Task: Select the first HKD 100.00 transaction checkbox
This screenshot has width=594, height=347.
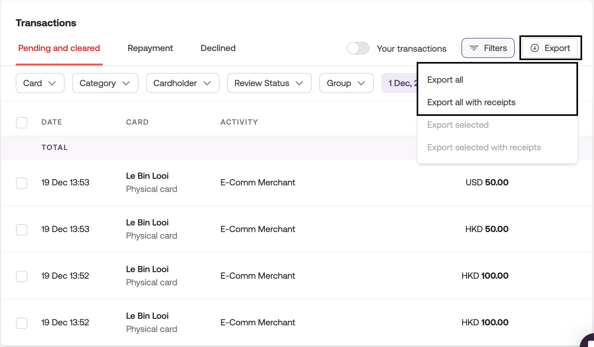Action: [22, 276]
